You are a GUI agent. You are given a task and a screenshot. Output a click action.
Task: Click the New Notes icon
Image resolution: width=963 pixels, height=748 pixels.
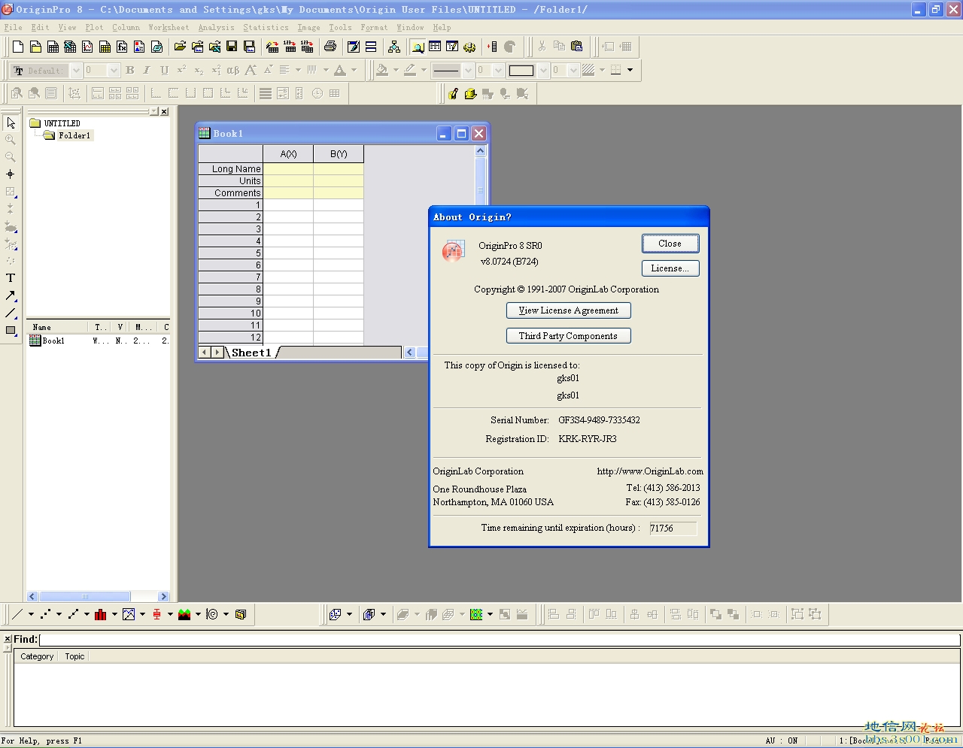click(x=156, y=47)
